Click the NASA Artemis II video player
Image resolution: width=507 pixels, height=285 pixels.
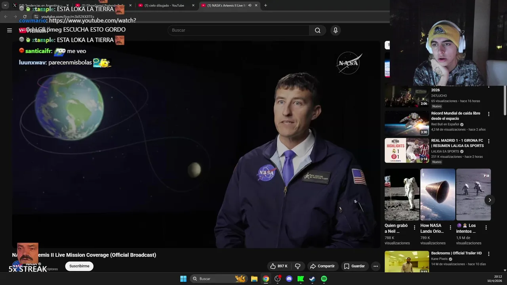196,144
